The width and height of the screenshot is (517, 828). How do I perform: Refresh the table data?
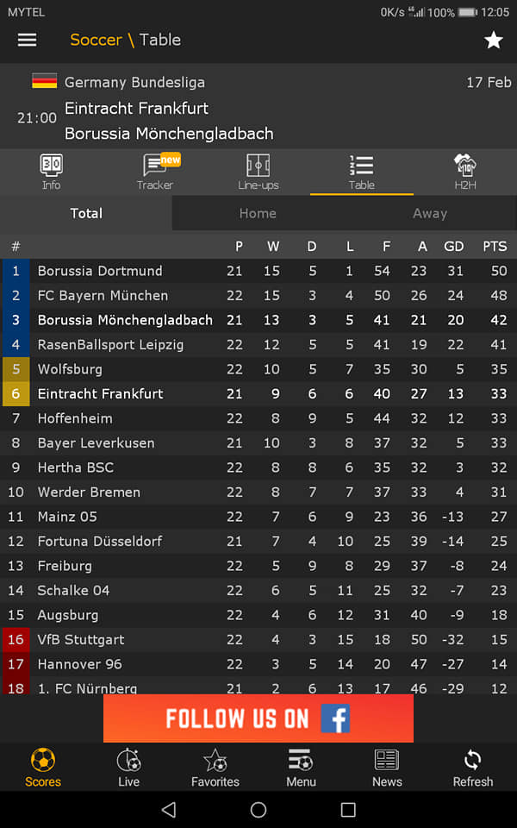(473, 768)
